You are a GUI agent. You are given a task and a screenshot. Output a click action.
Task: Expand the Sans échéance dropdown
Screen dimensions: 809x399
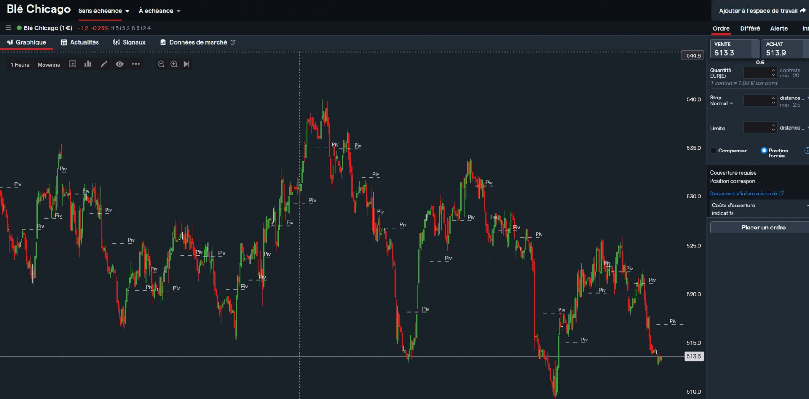(104, 11)
